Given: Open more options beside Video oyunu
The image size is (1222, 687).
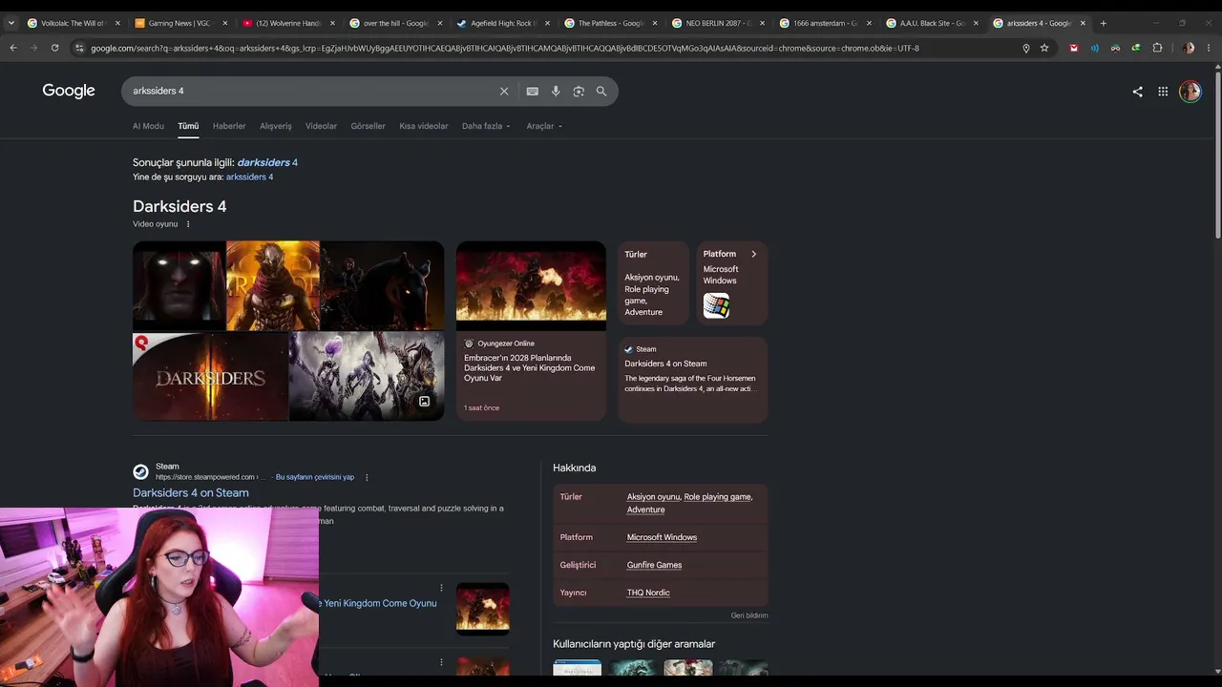Looking at the screenshot, I should pos(188,224).
